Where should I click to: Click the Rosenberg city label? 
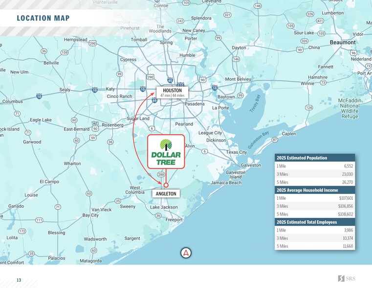[112, 125]
